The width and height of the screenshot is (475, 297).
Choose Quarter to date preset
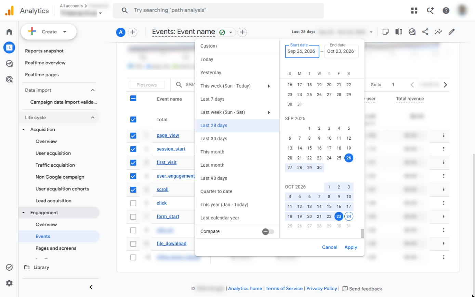point(237,192)
